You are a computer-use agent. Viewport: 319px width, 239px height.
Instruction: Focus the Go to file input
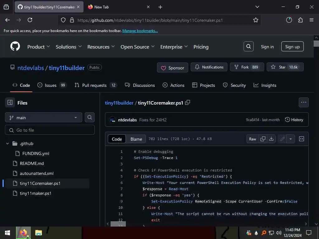coord(50,130)
